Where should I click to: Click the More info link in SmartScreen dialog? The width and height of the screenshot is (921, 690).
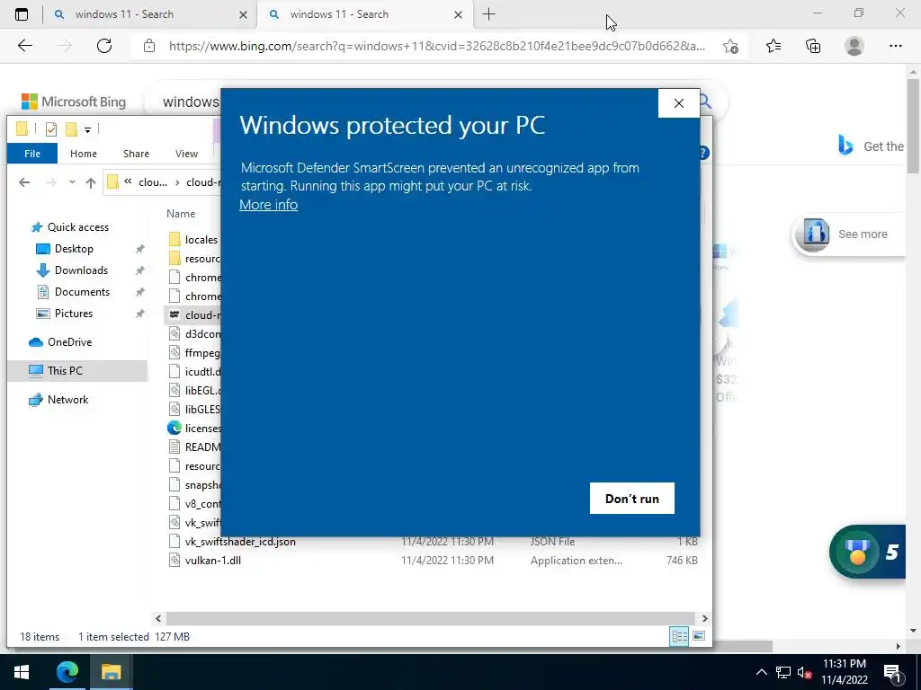coord(268,205)
